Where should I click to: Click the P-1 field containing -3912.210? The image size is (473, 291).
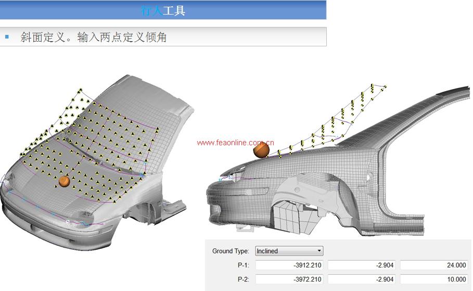289,265
